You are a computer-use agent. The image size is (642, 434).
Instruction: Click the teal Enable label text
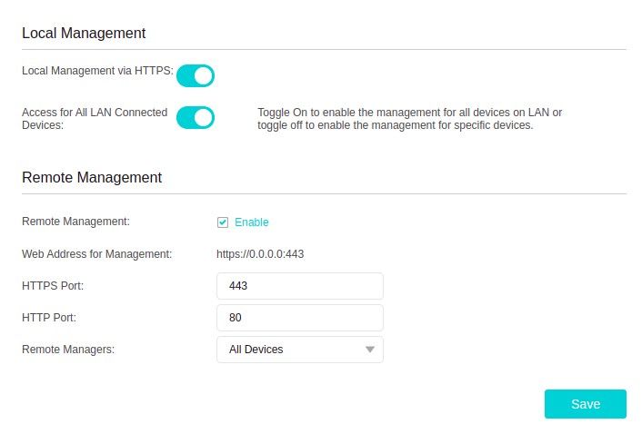coord(251,222)
